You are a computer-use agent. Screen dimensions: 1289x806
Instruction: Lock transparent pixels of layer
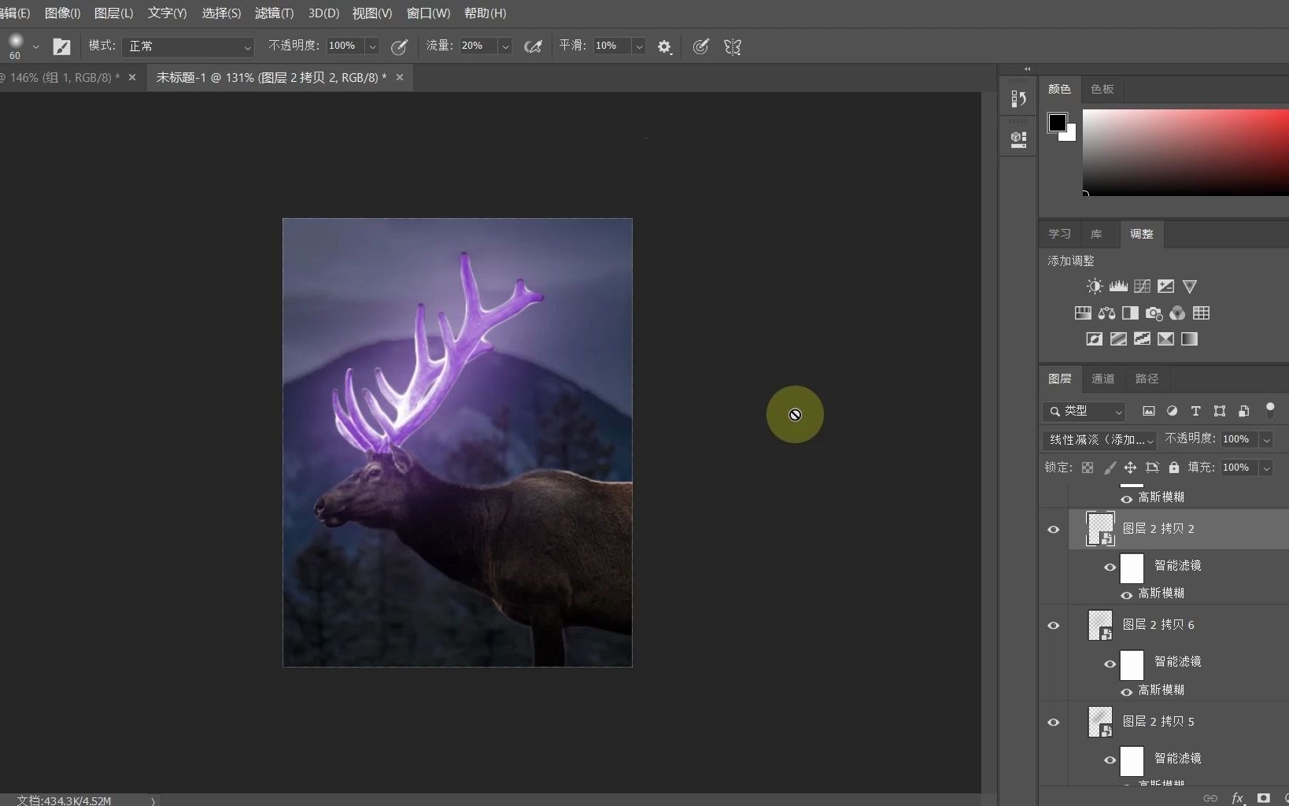[1088, 468]
